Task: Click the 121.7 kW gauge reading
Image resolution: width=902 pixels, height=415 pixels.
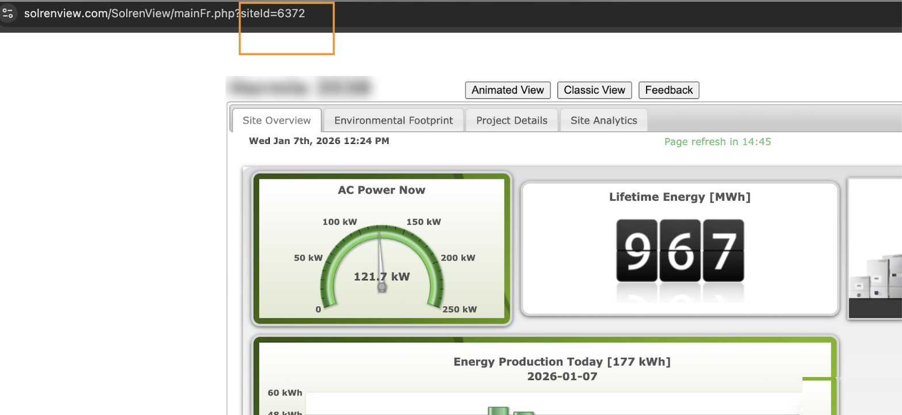Action: coord(381,277)
